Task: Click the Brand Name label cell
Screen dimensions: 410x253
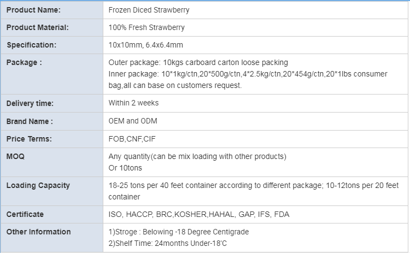Action: (x=52, y=121)
